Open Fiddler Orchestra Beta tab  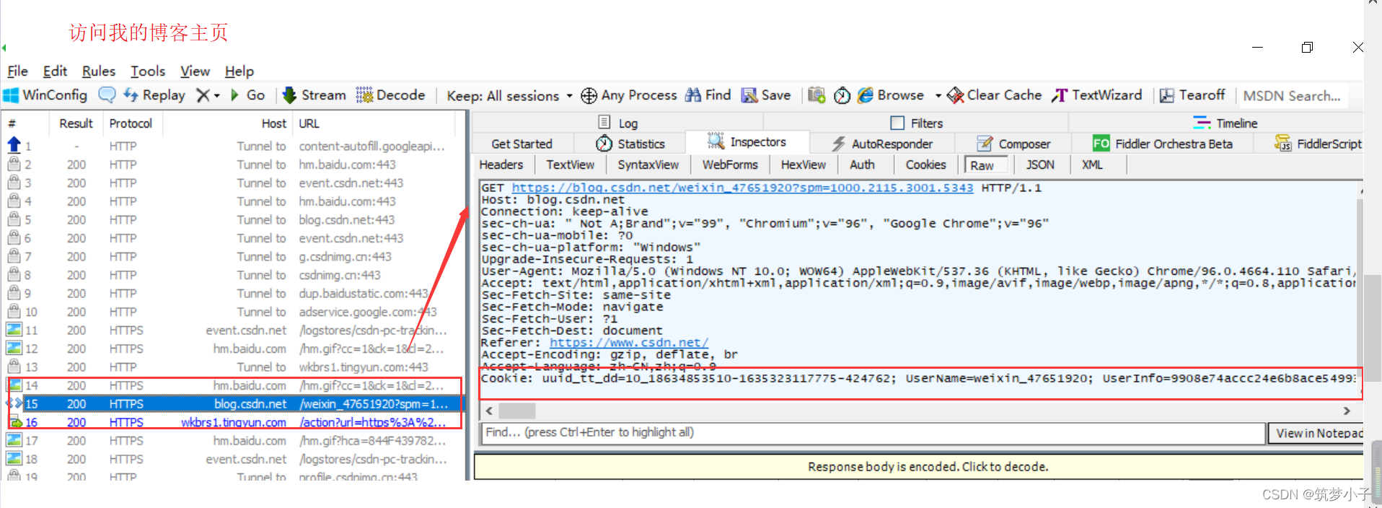coord(1163,144)
